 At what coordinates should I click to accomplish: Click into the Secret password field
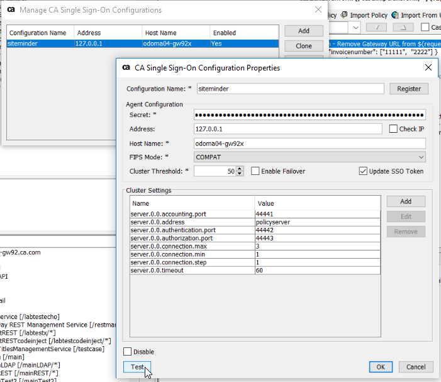(310, 115)
